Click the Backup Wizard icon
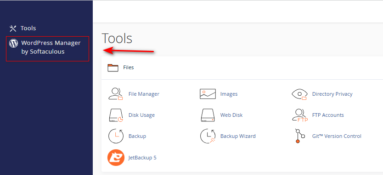Screen dimensions: 383x175 208,136
